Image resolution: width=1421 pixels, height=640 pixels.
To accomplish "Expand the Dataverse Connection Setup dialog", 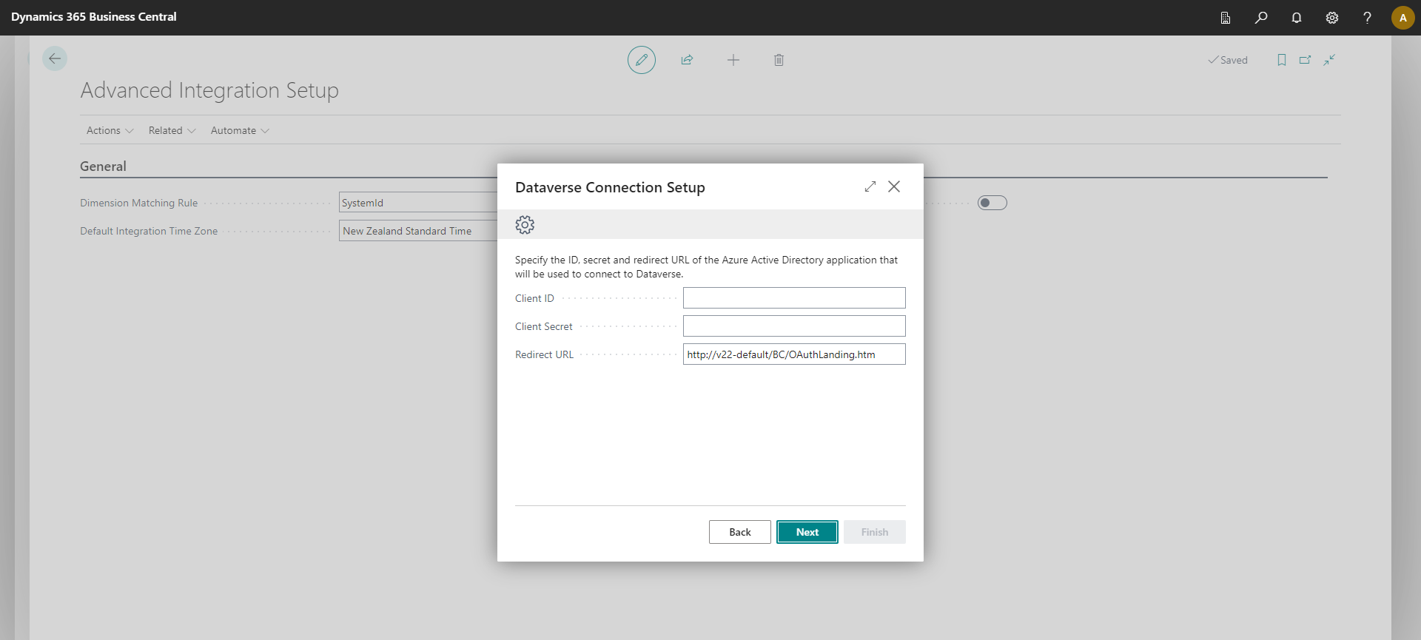I will (x=870, y=186).
